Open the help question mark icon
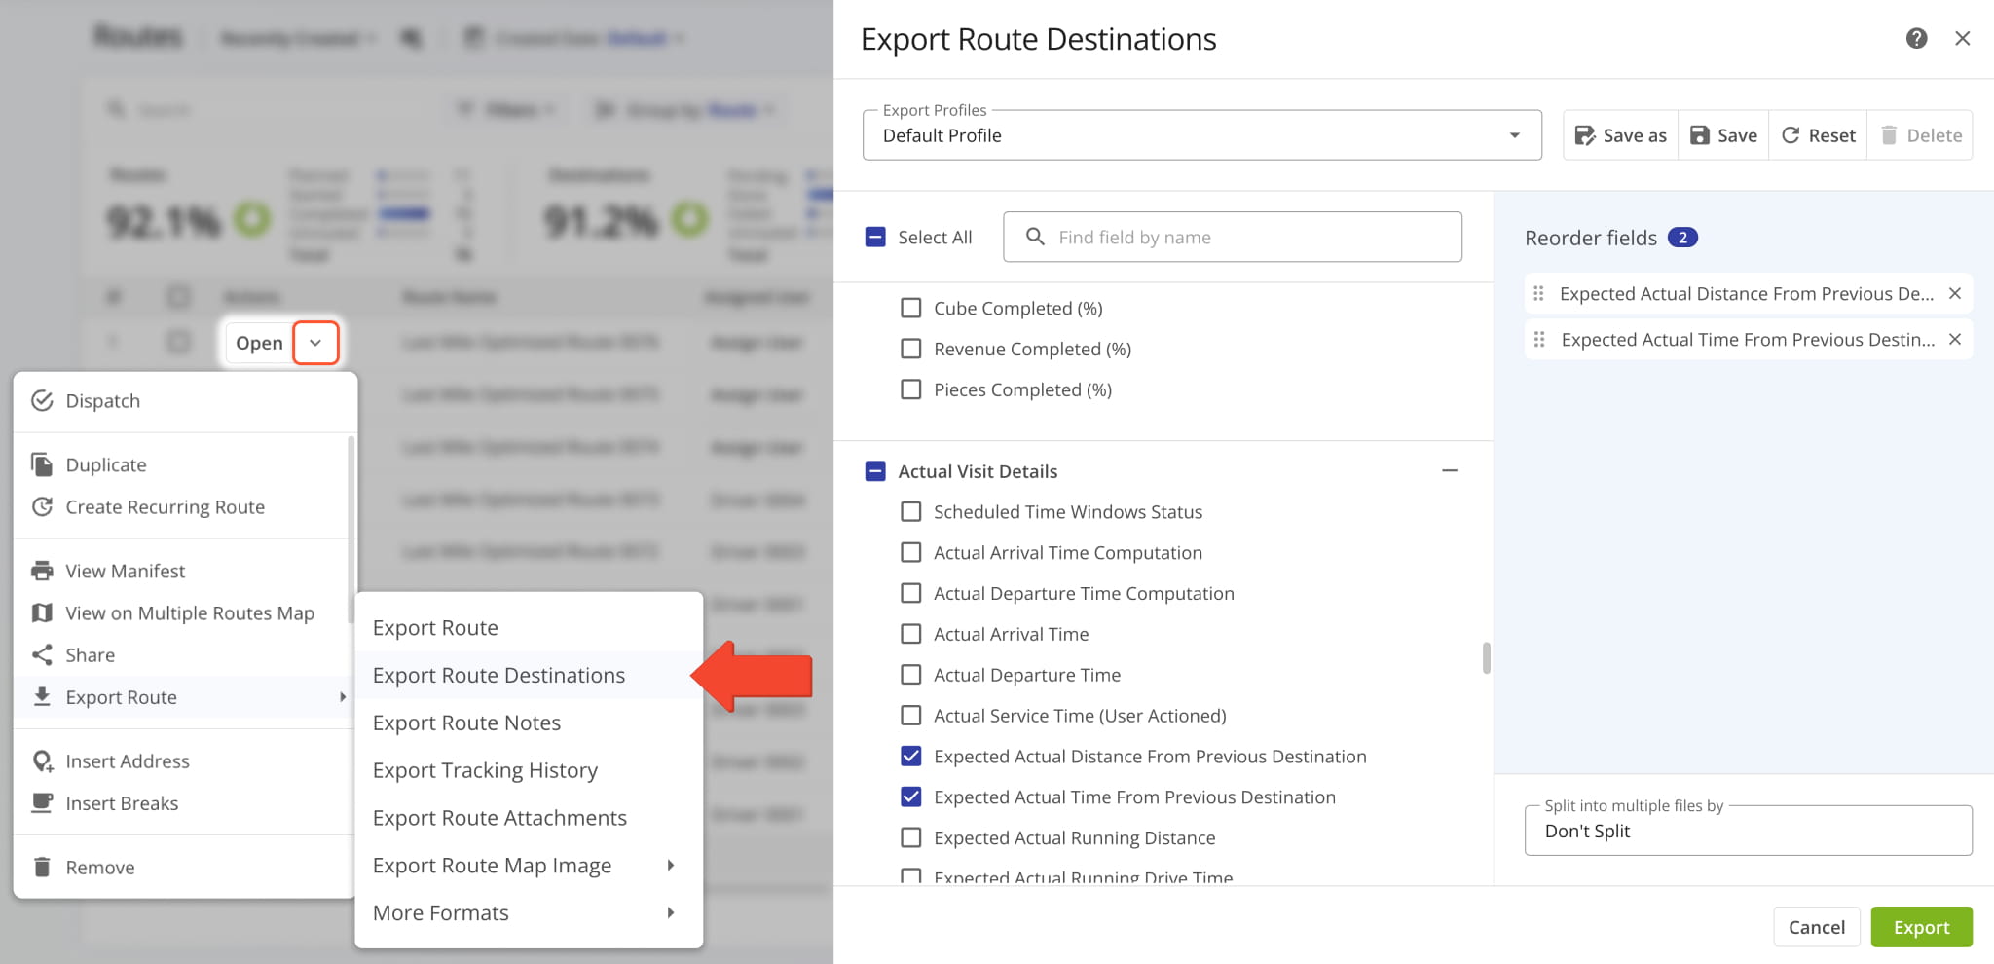The image size is (1994, 964). pos(1916,38)
